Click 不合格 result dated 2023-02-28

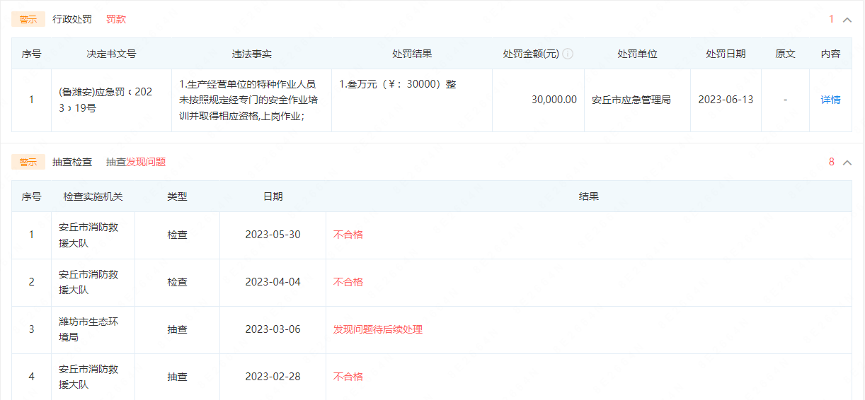point(348,377)
